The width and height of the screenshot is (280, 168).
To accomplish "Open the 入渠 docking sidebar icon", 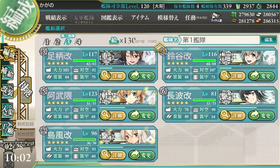I will (x=7, y=110).
